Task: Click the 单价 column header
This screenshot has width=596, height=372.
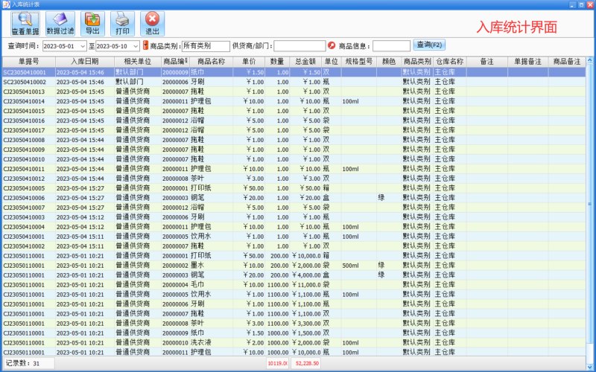Action: [x=249, y=62]
